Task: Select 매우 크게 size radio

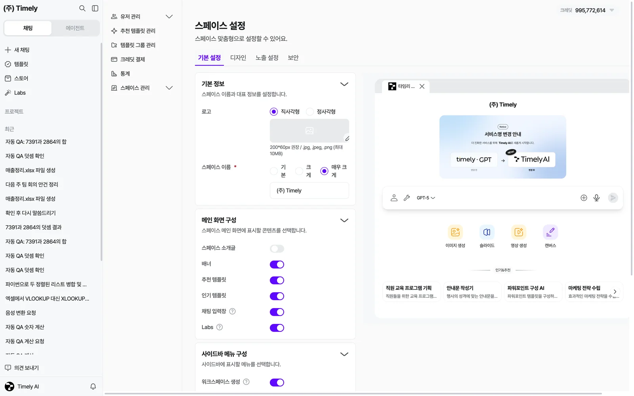Action: (325, 171)
